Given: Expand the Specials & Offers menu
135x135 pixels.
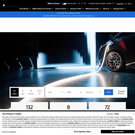Looking at the screenshot, I should pos(77,9).
